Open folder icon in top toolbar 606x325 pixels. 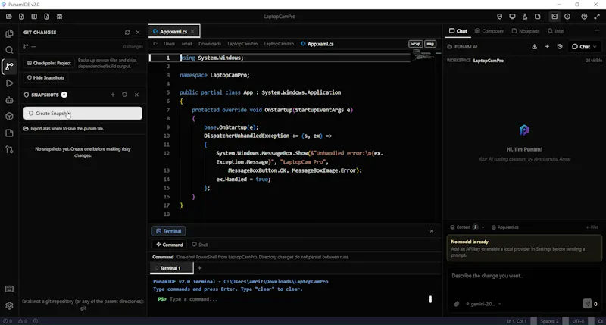tap(9, 17)
